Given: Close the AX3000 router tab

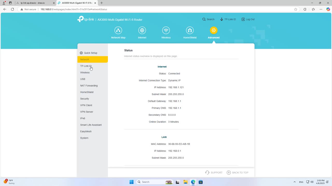Looking at the screenshot, I should (95, 3).
